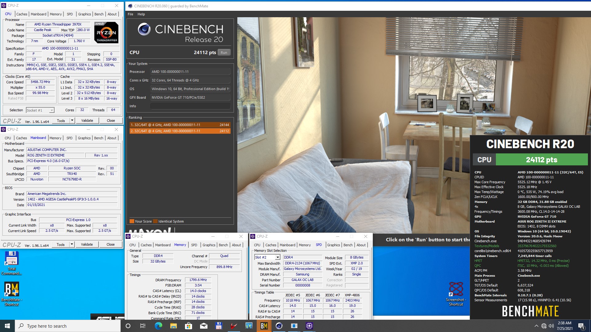The width and height of the screenshot is (591, 332).
Task: Open the Mail app on taskbar
Action: click(x=203, y=326)
